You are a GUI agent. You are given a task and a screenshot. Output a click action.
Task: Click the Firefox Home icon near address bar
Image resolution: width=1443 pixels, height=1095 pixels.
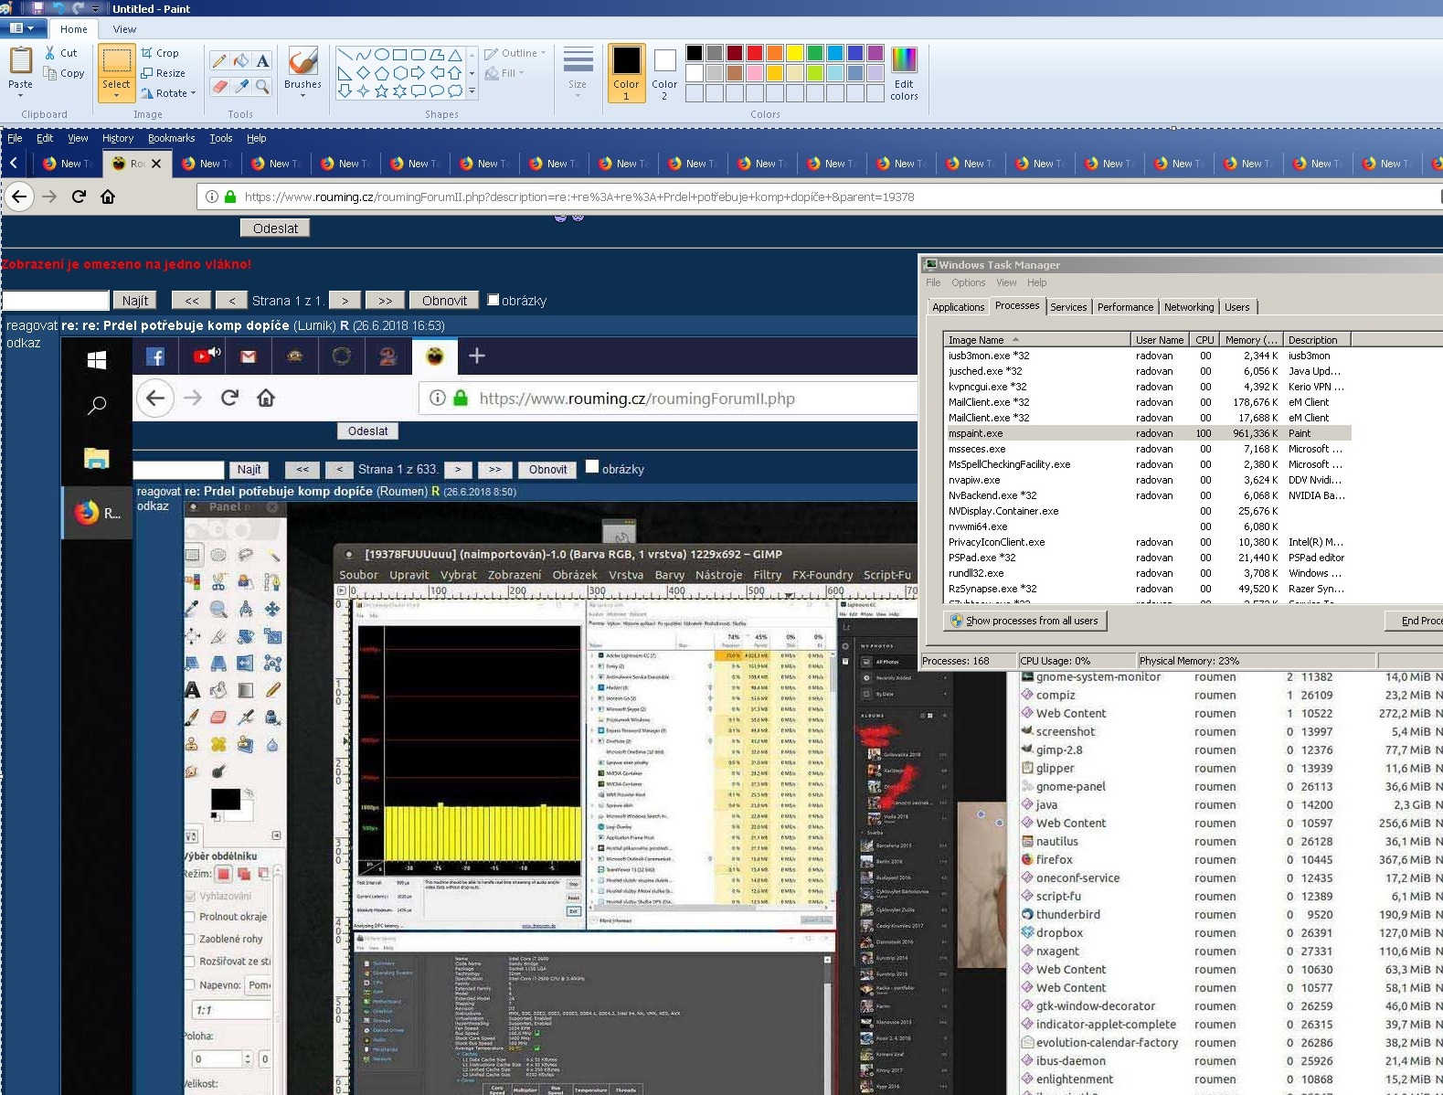click(108, 197)
